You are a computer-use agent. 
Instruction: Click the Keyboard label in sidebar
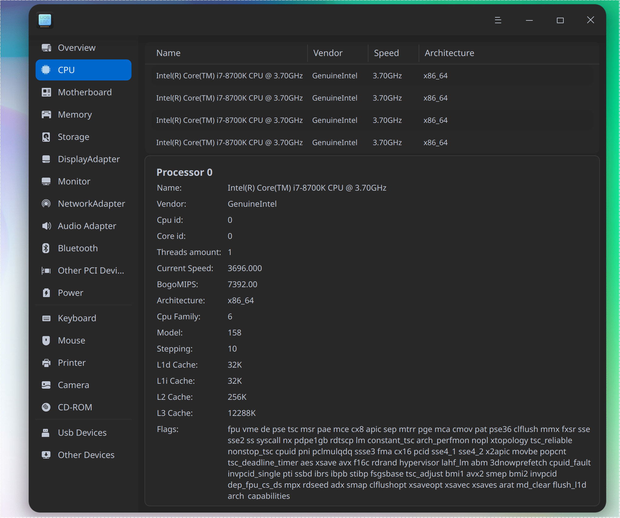[77, 318]
